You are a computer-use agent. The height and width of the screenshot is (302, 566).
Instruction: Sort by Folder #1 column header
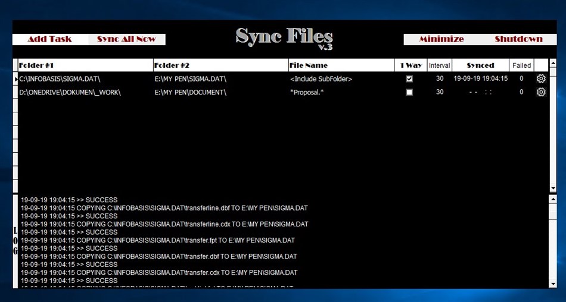tap(86, 65)
